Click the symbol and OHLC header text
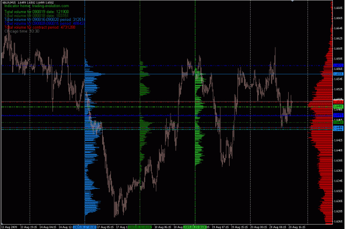Viewport: 345px width, 229px height. click(28, 2)
